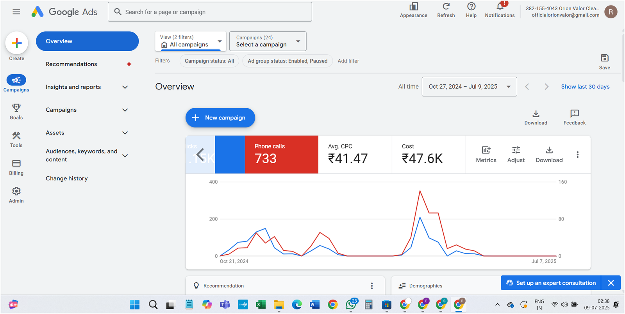Image resolution: width=625 pixels, height=314 pixels.
Task: Refresh the Google Ads data
Action: pos(446,10)
